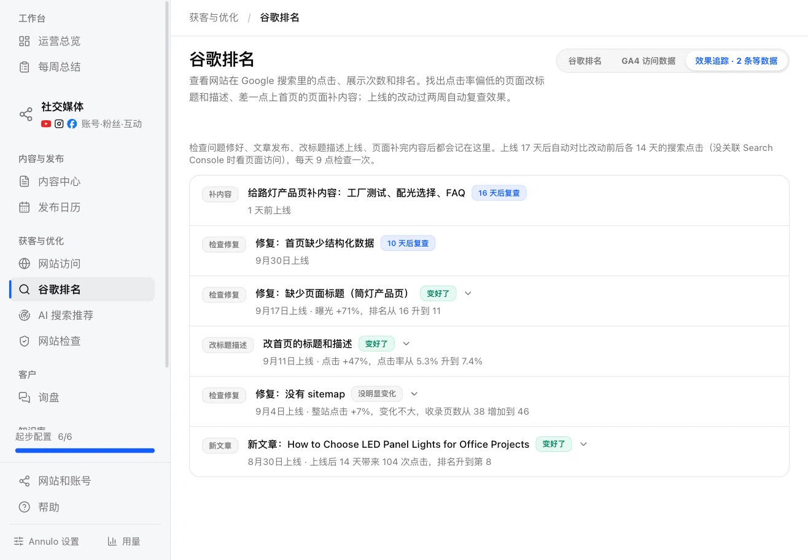Viewport: 808px width, 560px height.
Task: Select the 效果追踪 · 2 条等数据 tab
Action: pos(736,61)
